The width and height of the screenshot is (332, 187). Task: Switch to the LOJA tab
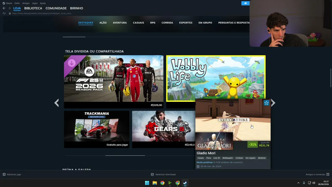17,8
